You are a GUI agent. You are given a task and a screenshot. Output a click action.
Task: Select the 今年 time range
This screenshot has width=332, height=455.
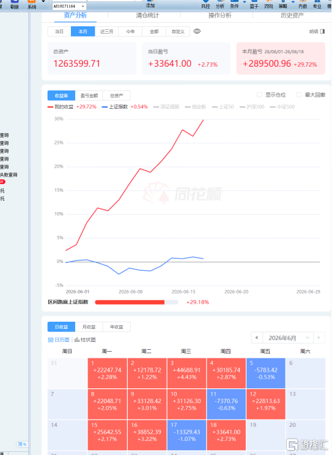pyautogui.click(x=130, y=31)
